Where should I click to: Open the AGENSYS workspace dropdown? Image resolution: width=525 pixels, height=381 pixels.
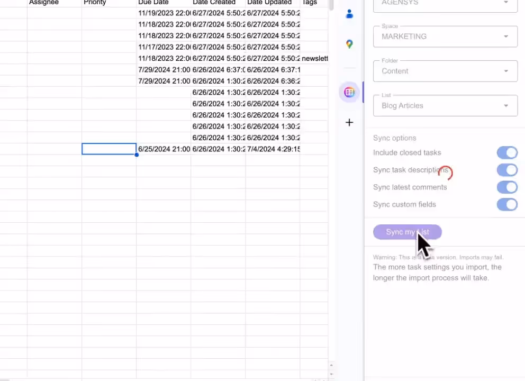point(445,3)
